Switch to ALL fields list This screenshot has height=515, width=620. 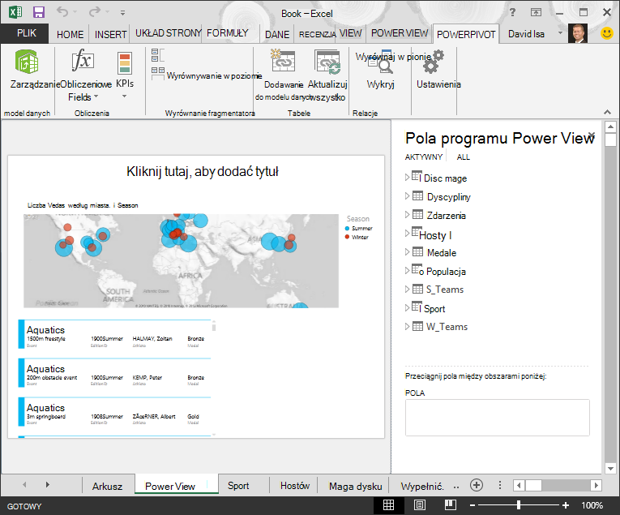(x=463, y=157)
